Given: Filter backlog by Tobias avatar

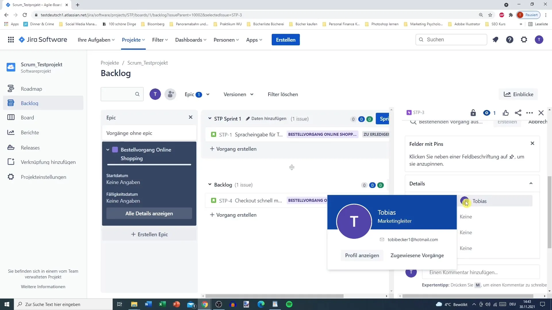Looking at the screenshot, I should pyautogui.click(x=155, y=94).
